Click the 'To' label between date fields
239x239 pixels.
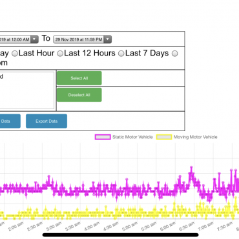tap(46, 38)
